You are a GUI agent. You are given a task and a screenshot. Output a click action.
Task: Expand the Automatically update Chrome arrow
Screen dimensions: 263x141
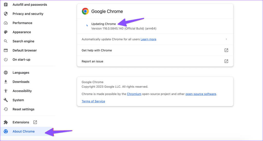(x=226, y=39)
